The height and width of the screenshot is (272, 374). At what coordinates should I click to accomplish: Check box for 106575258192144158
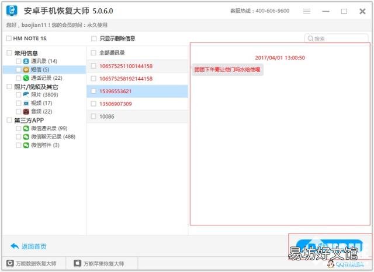pyautogui.click(x=93, y=79)
